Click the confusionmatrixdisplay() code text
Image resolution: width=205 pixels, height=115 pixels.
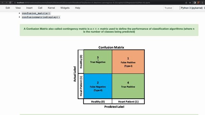(41, 17)
